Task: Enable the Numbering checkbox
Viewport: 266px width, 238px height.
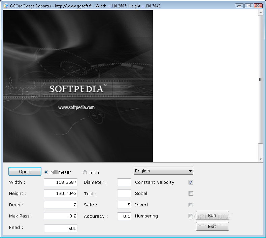Action: pyautogui.click(x=191, y=216)
